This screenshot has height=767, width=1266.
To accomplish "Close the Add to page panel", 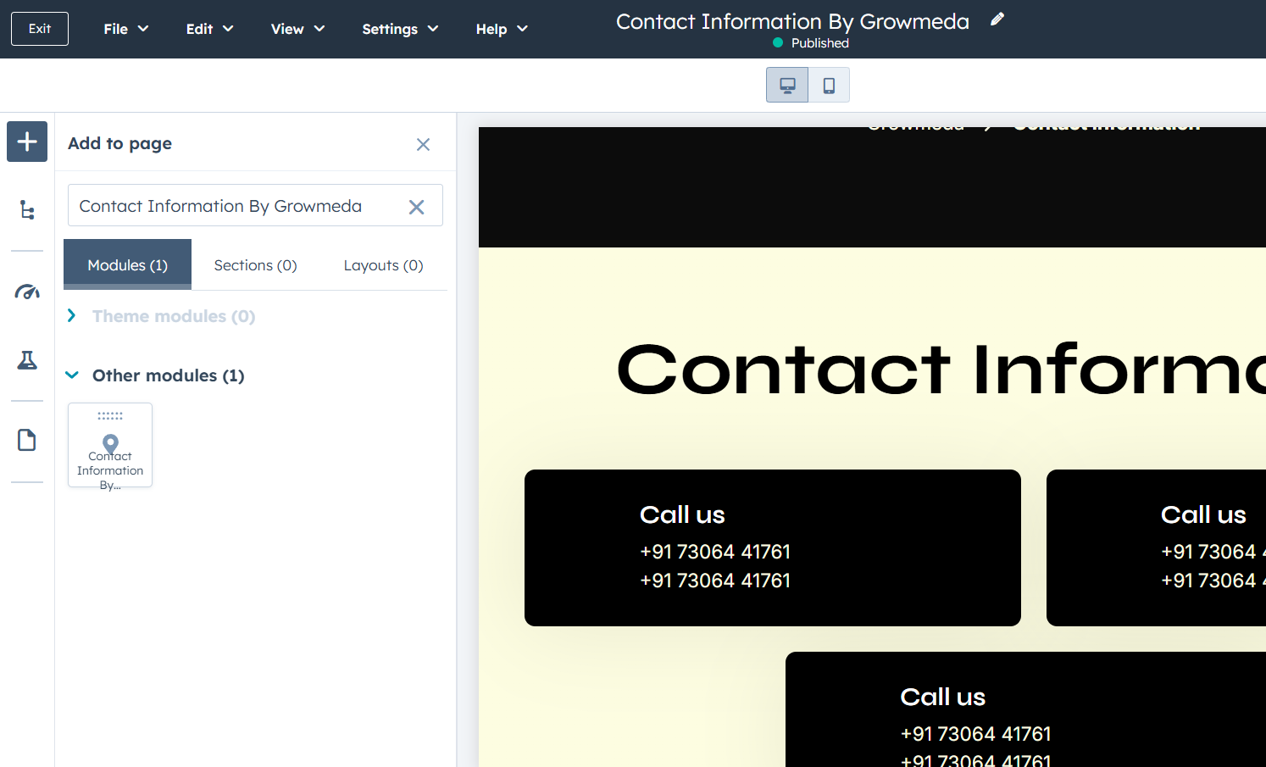I will click(x=423, y=145).
